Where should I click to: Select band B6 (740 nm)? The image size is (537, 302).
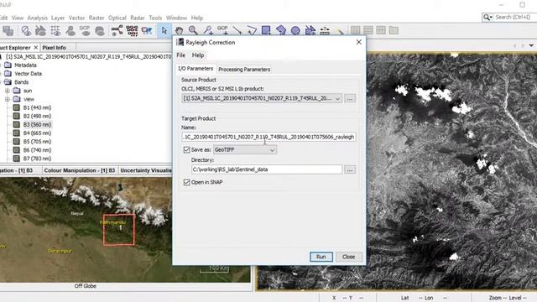click(x=37, y=150)
